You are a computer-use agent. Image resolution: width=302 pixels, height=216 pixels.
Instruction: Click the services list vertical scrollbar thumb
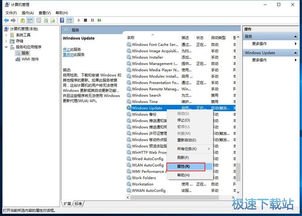point(238,172)
